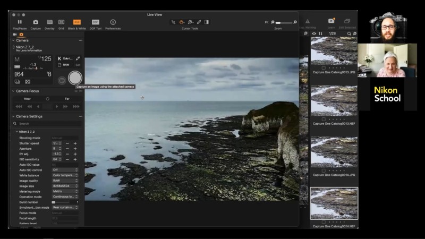Toggle the Black & White RGB mode icon
This screenshot has width=425, height=239.
pos(76,22)
